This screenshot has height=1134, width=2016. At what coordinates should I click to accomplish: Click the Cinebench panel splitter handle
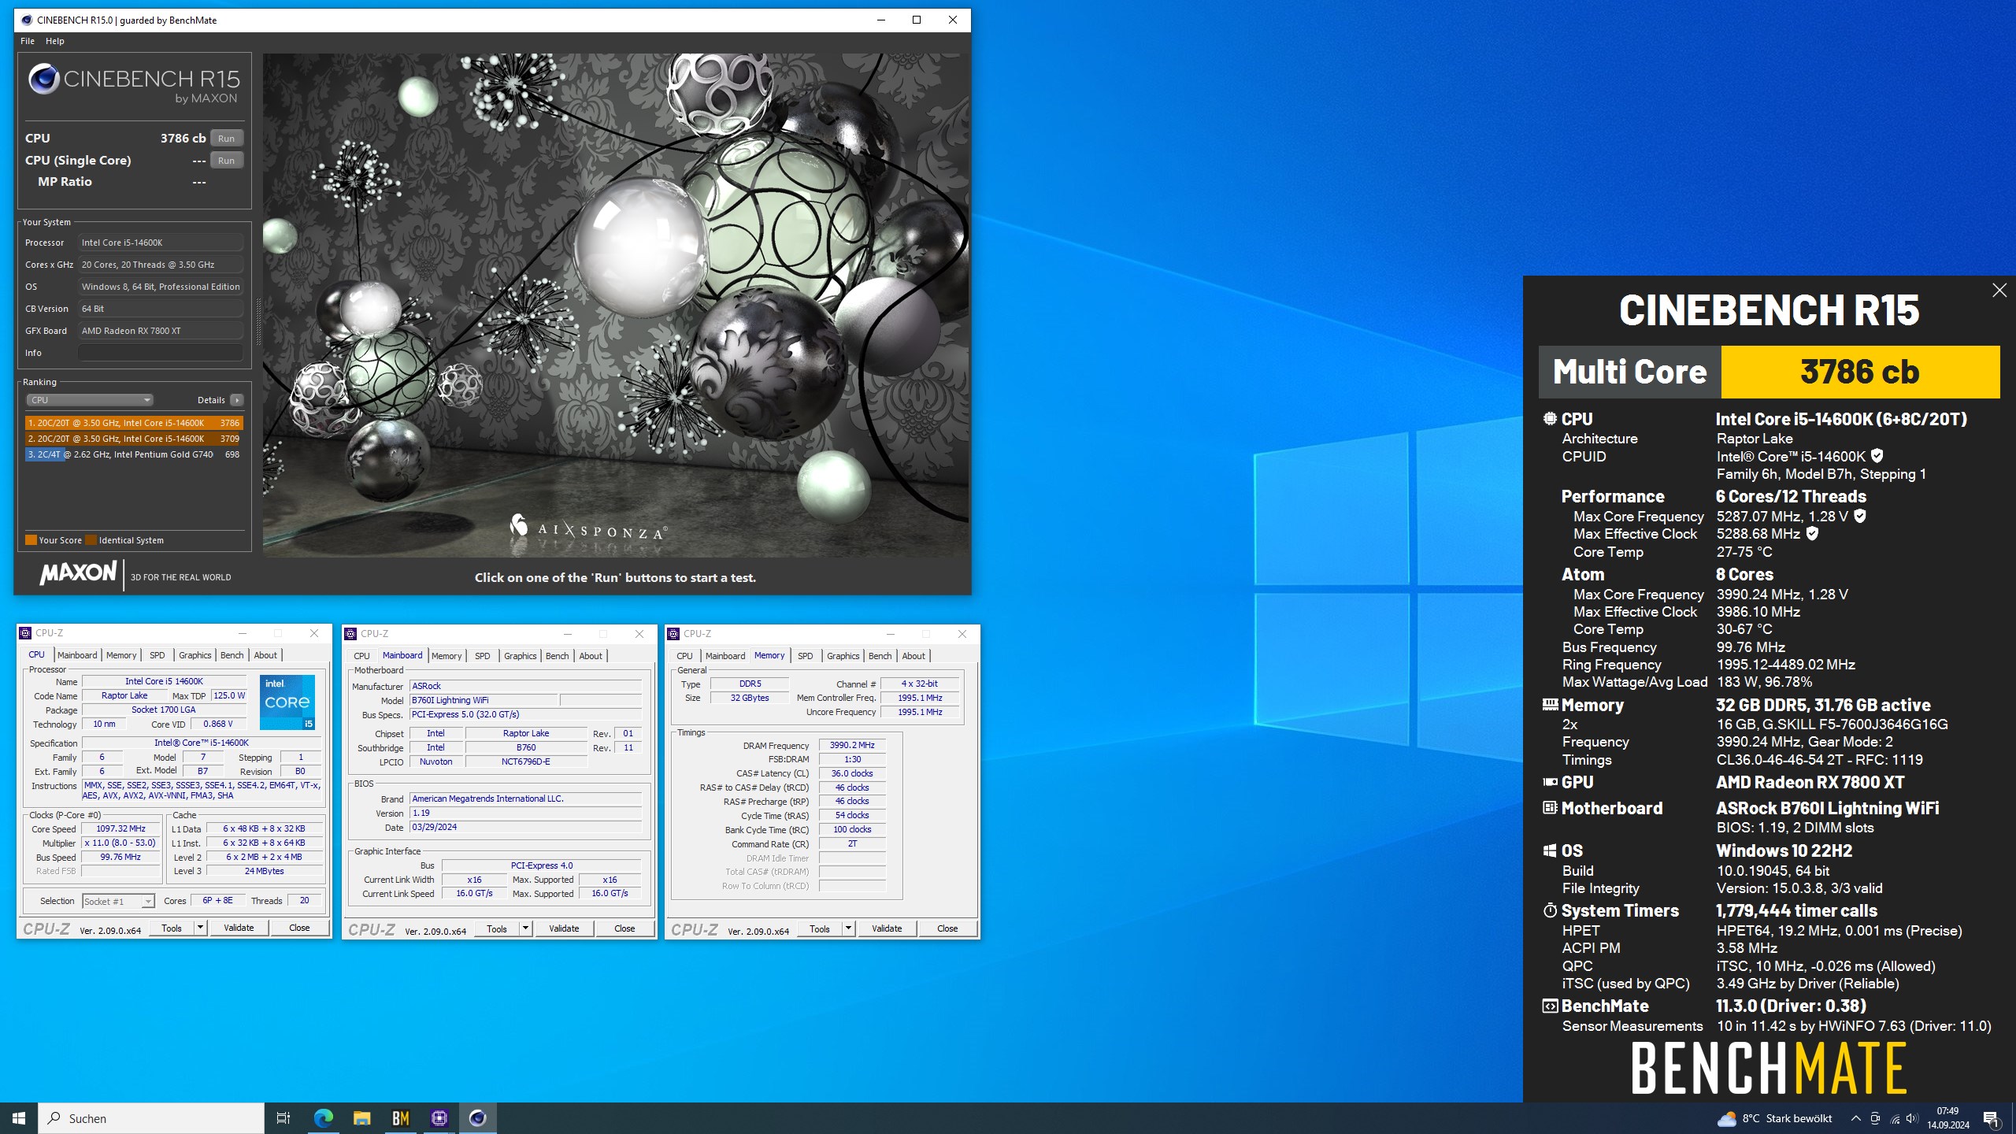[x=258, y=323]
